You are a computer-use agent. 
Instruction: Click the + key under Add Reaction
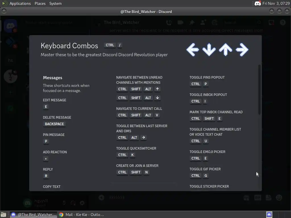coord(46,159)
